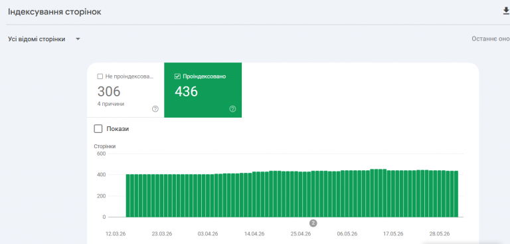This screenshot has width=510, height=244.
Task: Click the 12.03.26 axis date
Action: point(116,234)
